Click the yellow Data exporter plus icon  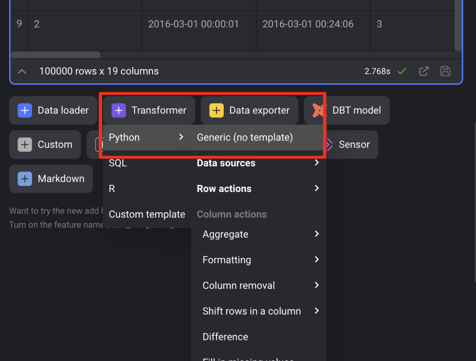pos(216,110)
